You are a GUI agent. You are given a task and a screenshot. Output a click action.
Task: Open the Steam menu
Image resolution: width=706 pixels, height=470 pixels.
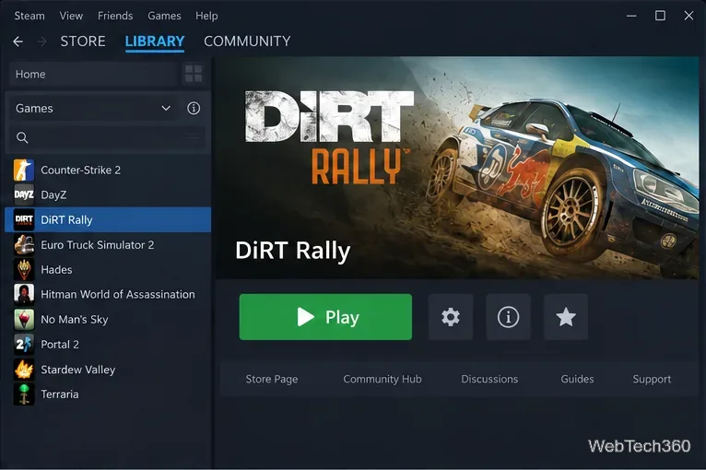coord(29,16)
